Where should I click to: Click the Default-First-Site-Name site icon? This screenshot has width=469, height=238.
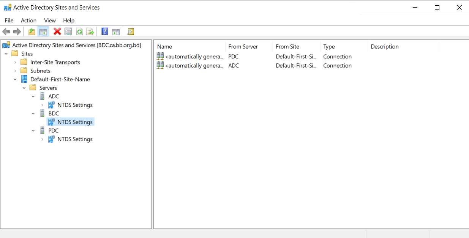click(24, 79)
